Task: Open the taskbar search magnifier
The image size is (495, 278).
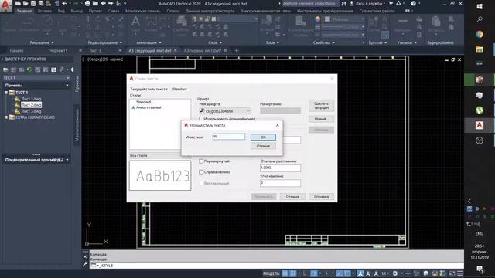Action: coord(480,19)
